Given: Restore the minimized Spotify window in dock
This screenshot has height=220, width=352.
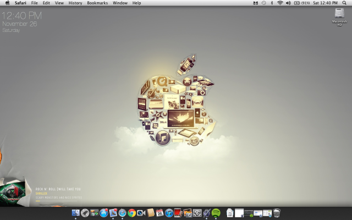Looking at the screenshot, I should coord(248,213).
